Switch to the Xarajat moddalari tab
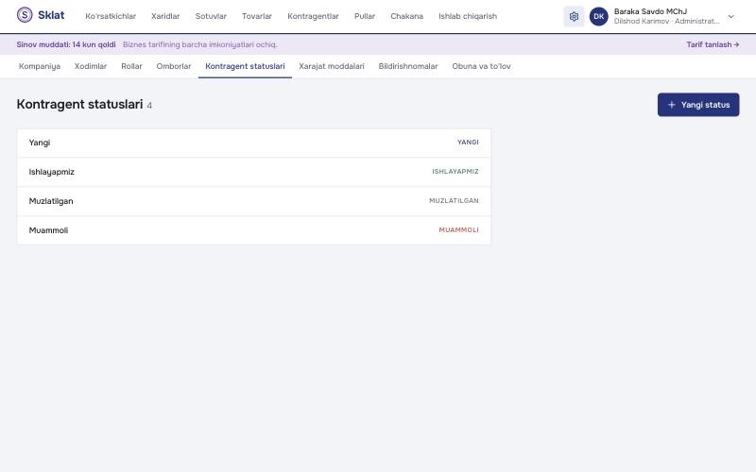The width and height of the screenshot is (756, 472). 332,66
